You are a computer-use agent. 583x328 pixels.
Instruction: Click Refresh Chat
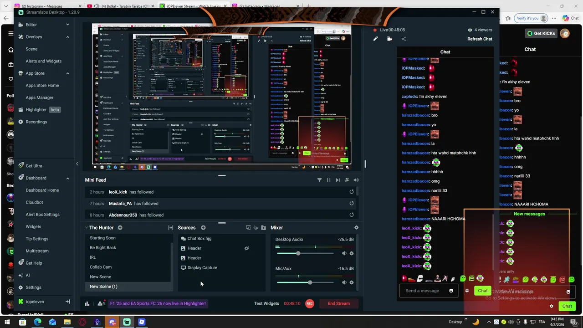click(480, 39)
